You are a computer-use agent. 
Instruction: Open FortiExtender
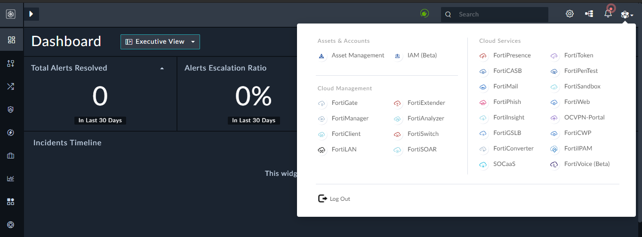tap(426, 103)
